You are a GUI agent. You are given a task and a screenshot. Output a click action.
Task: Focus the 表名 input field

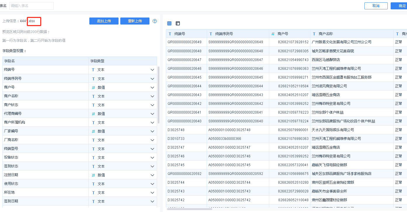click(32, 6)
